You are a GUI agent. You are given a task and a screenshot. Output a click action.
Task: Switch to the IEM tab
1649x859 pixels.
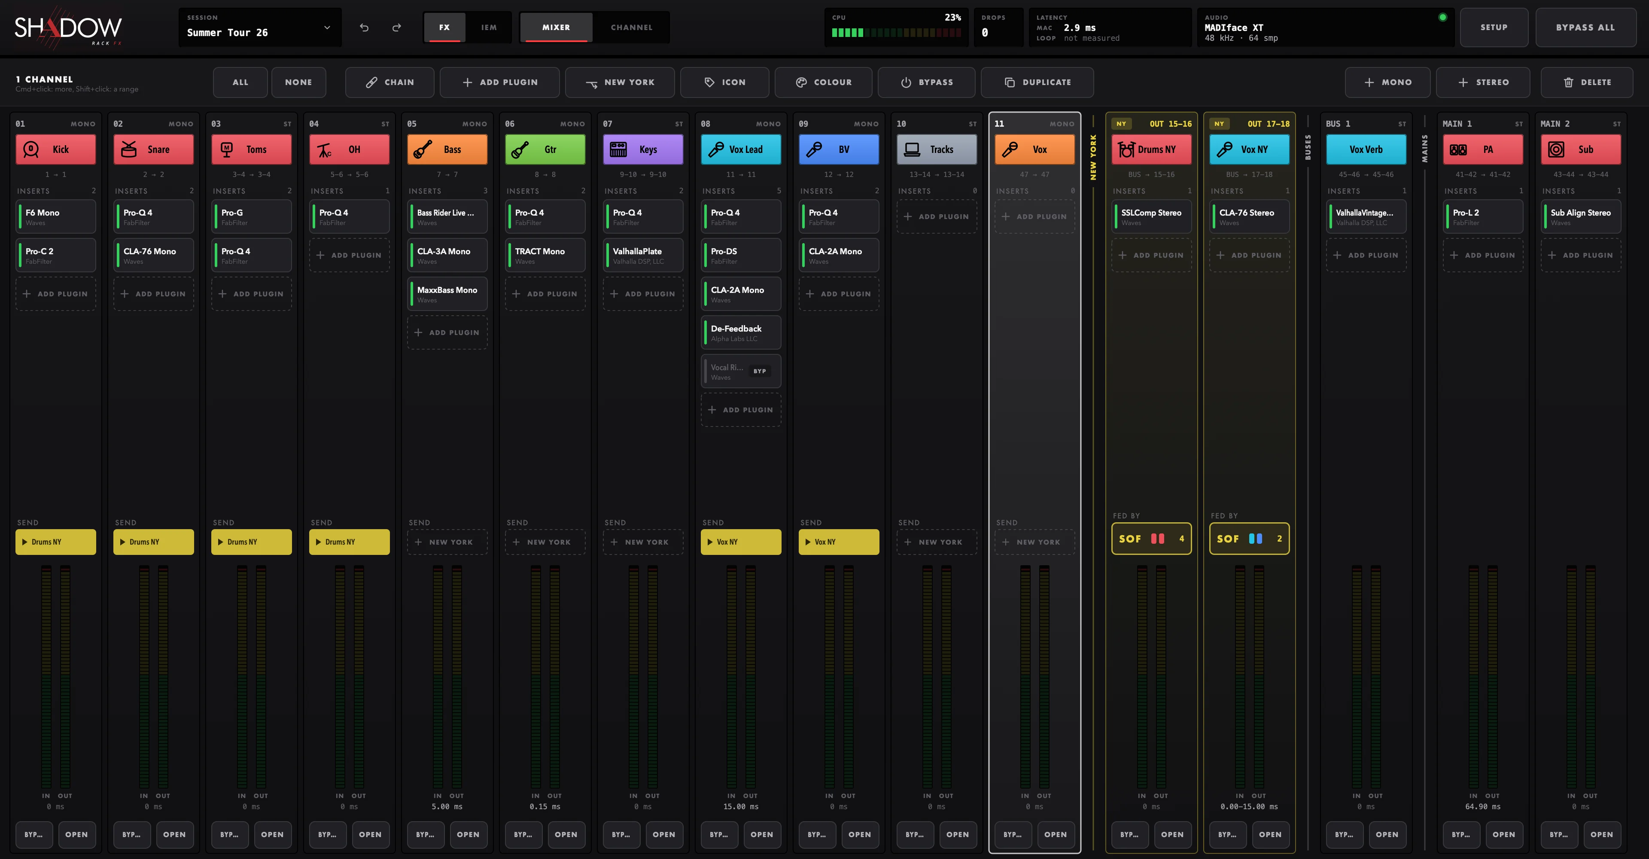coord(489,27)
